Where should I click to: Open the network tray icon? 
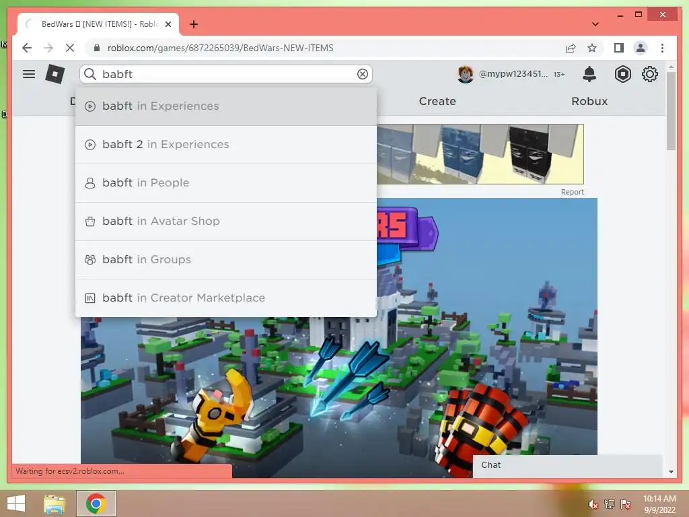610,504
